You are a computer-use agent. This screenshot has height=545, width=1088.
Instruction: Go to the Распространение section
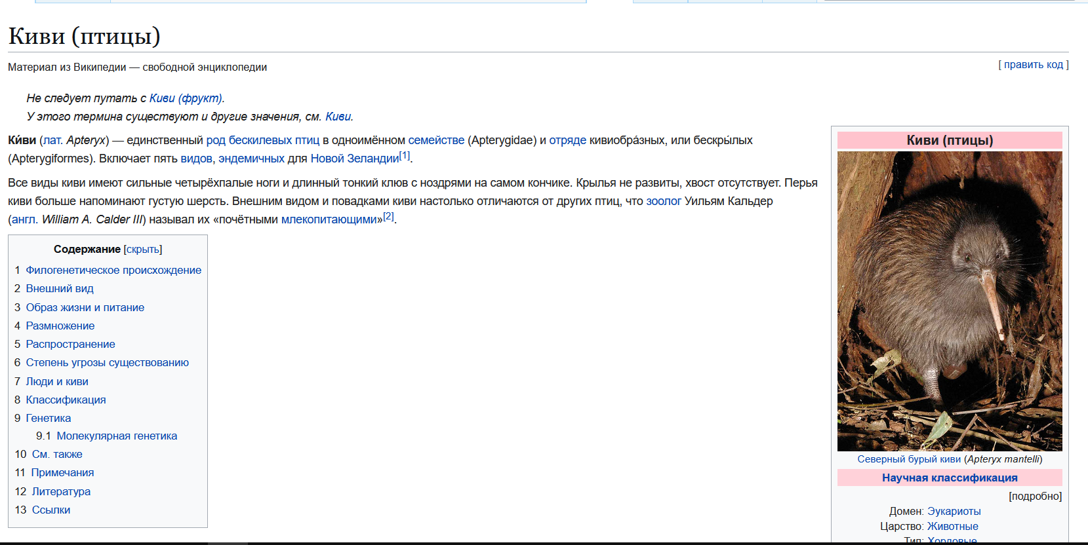70,344
